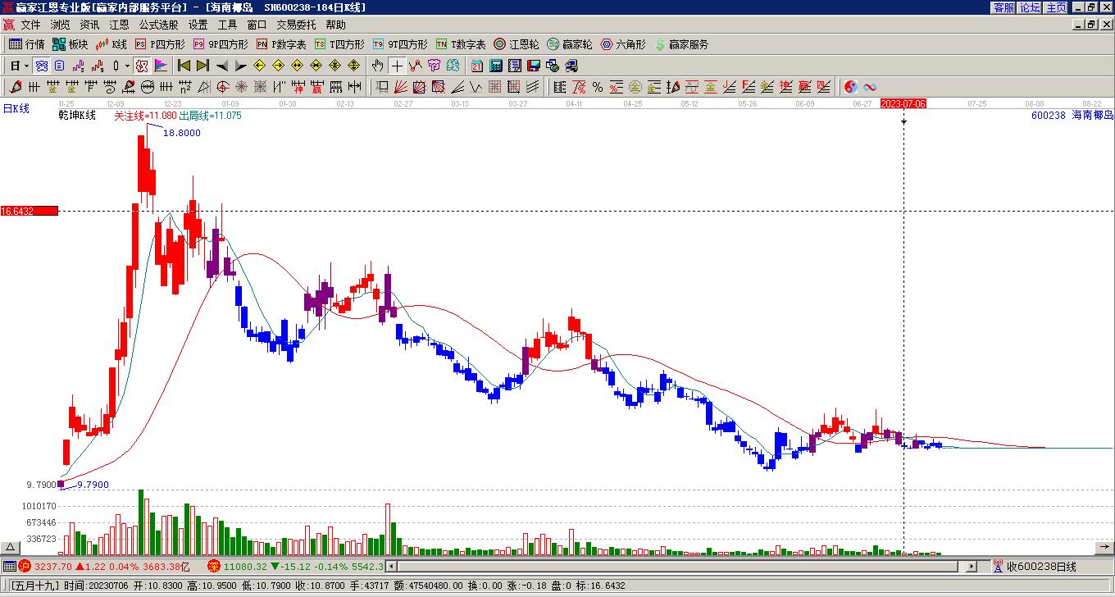Screen dimensions: 1115x597
Task: Jump to first bar with the skip-to-start icon
Action: coord(184,66)
